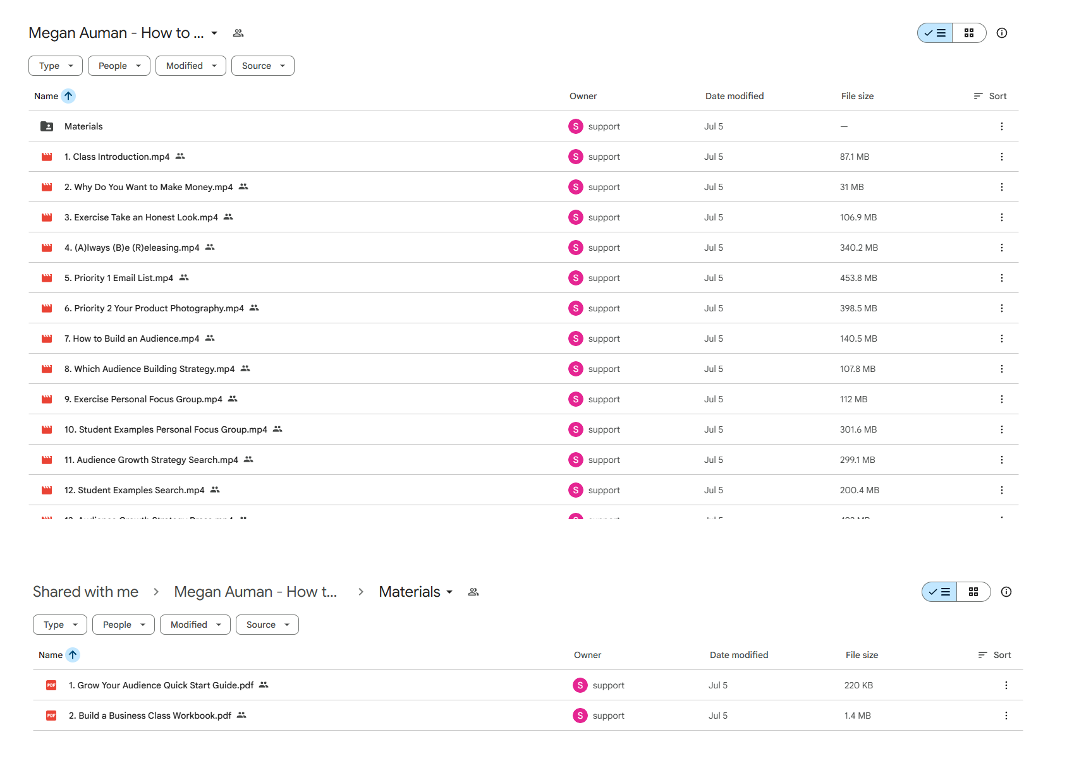Select file 1. Grow Your Audience Quick Start Guide.pdf
The image size is (1067, 773).
(161, 685)
